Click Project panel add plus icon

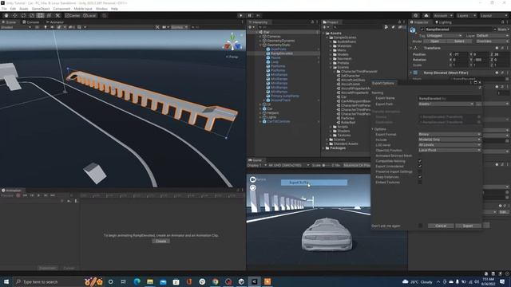(325, 27)
